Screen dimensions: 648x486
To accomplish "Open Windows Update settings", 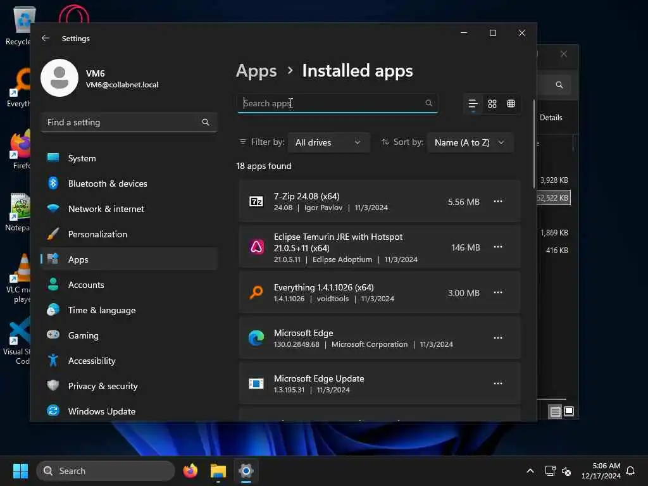I will click(x=129, y=411).
